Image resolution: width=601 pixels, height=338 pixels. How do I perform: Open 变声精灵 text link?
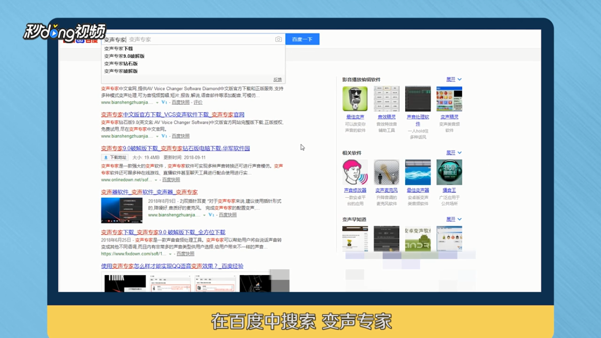pyautogui.click(x=449, y=117)
